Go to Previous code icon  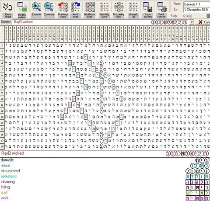click(63, 7)
